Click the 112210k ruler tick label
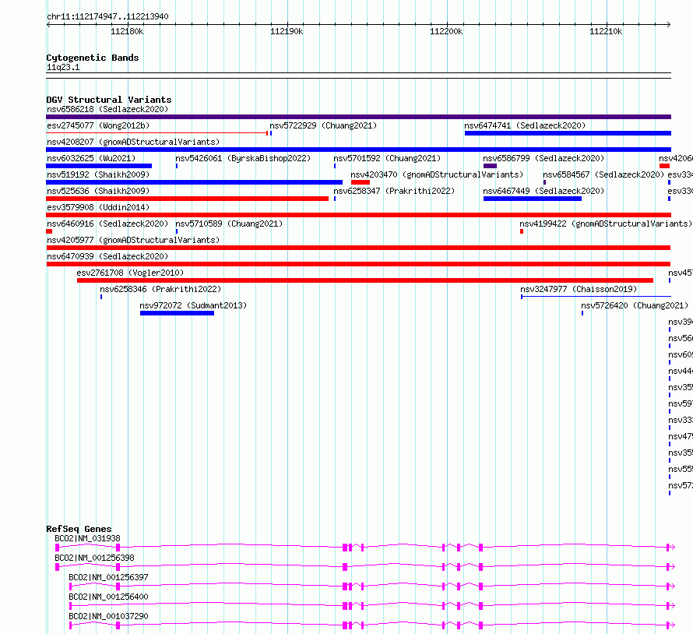Viewport: 693px width, 634px height. 606,31
